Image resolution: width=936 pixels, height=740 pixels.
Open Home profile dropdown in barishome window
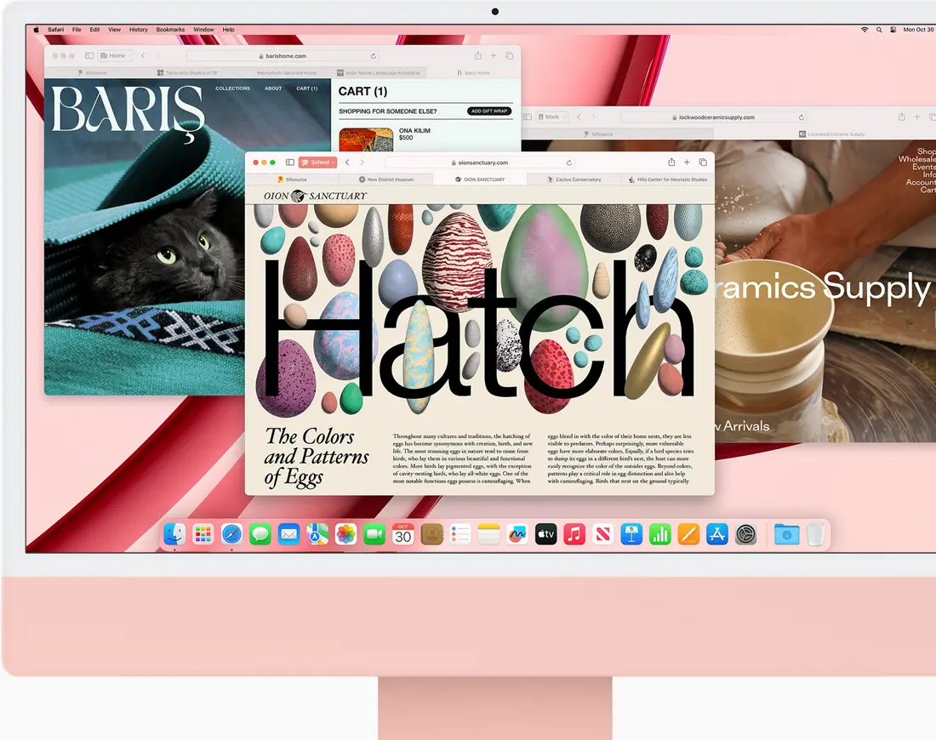click(115, 55)
